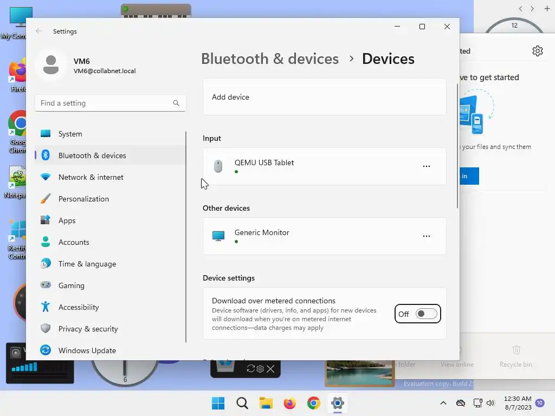Viewport: 555px width, 416px height.
Task: Click the search magnifier in Find a setting
Action: [176, 103]
